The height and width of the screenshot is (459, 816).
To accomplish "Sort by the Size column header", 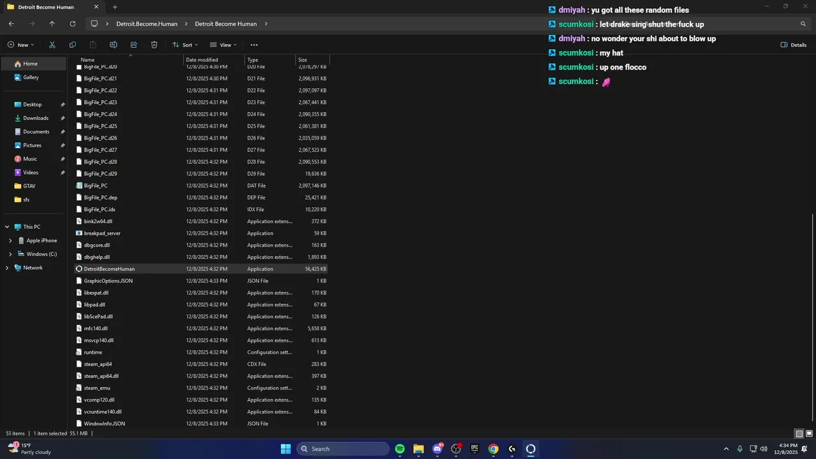I will click(312, 60).
